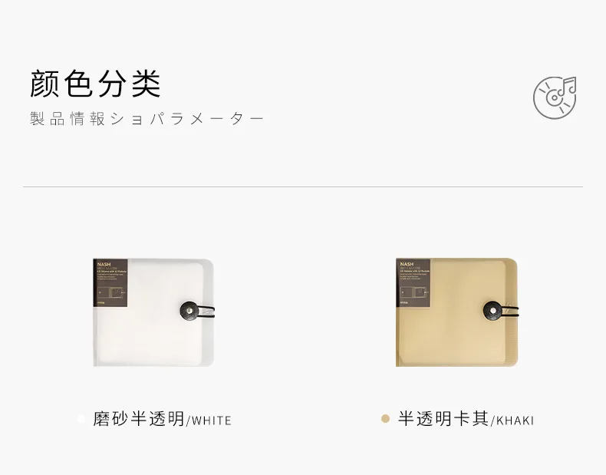The image size is (606, 475).
Task: Click diagram on white case's brown label
Action: click(x=110, y=293)
